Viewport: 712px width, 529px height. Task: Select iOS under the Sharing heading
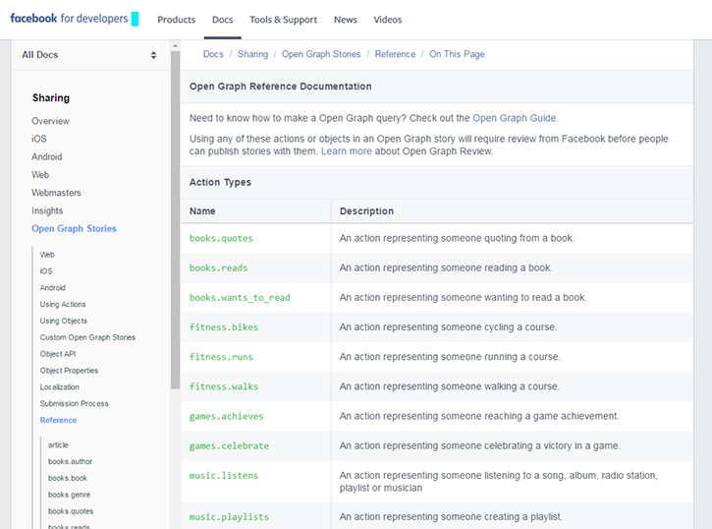(39, 139)
